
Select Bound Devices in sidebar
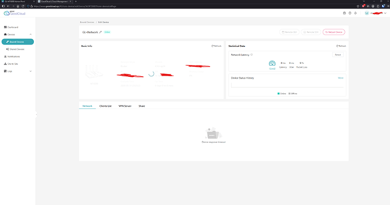click(18, 42)
